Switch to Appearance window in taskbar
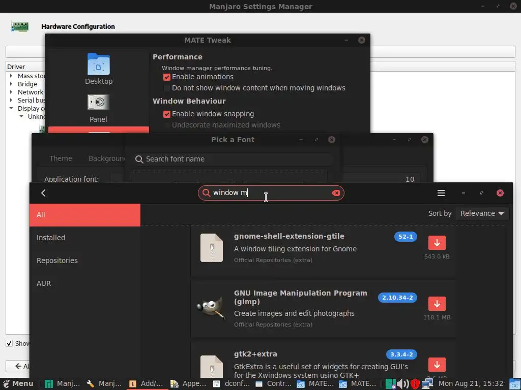Screen dimensions: 521x390 point(189,384)
